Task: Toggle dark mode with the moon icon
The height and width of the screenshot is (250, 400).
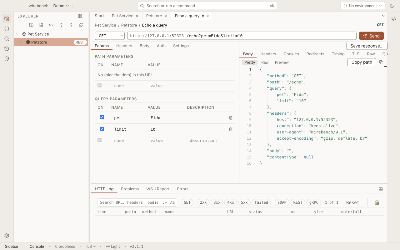Action: (x=392, y=6)
